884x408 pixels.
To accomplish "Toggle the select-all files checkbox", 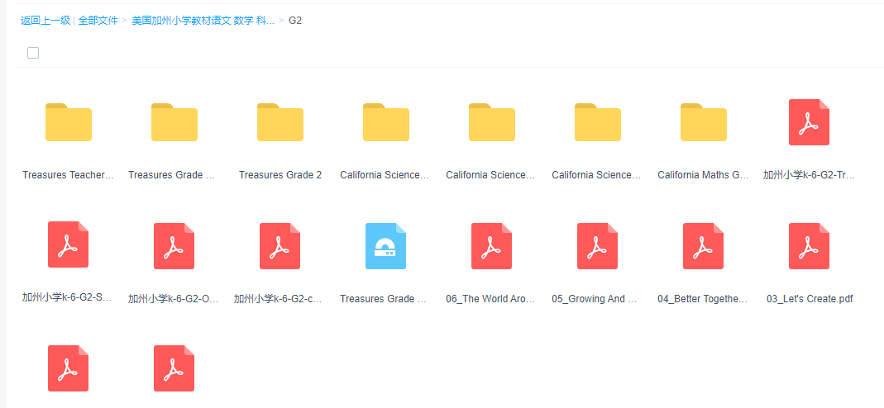I will coord(33,53).
